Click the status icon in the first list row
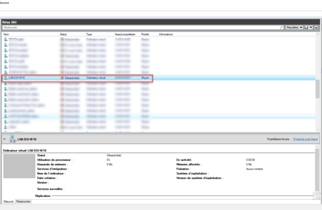Viewport: 322px width, 210px height. pyautogui.click(x=62, y=39)
